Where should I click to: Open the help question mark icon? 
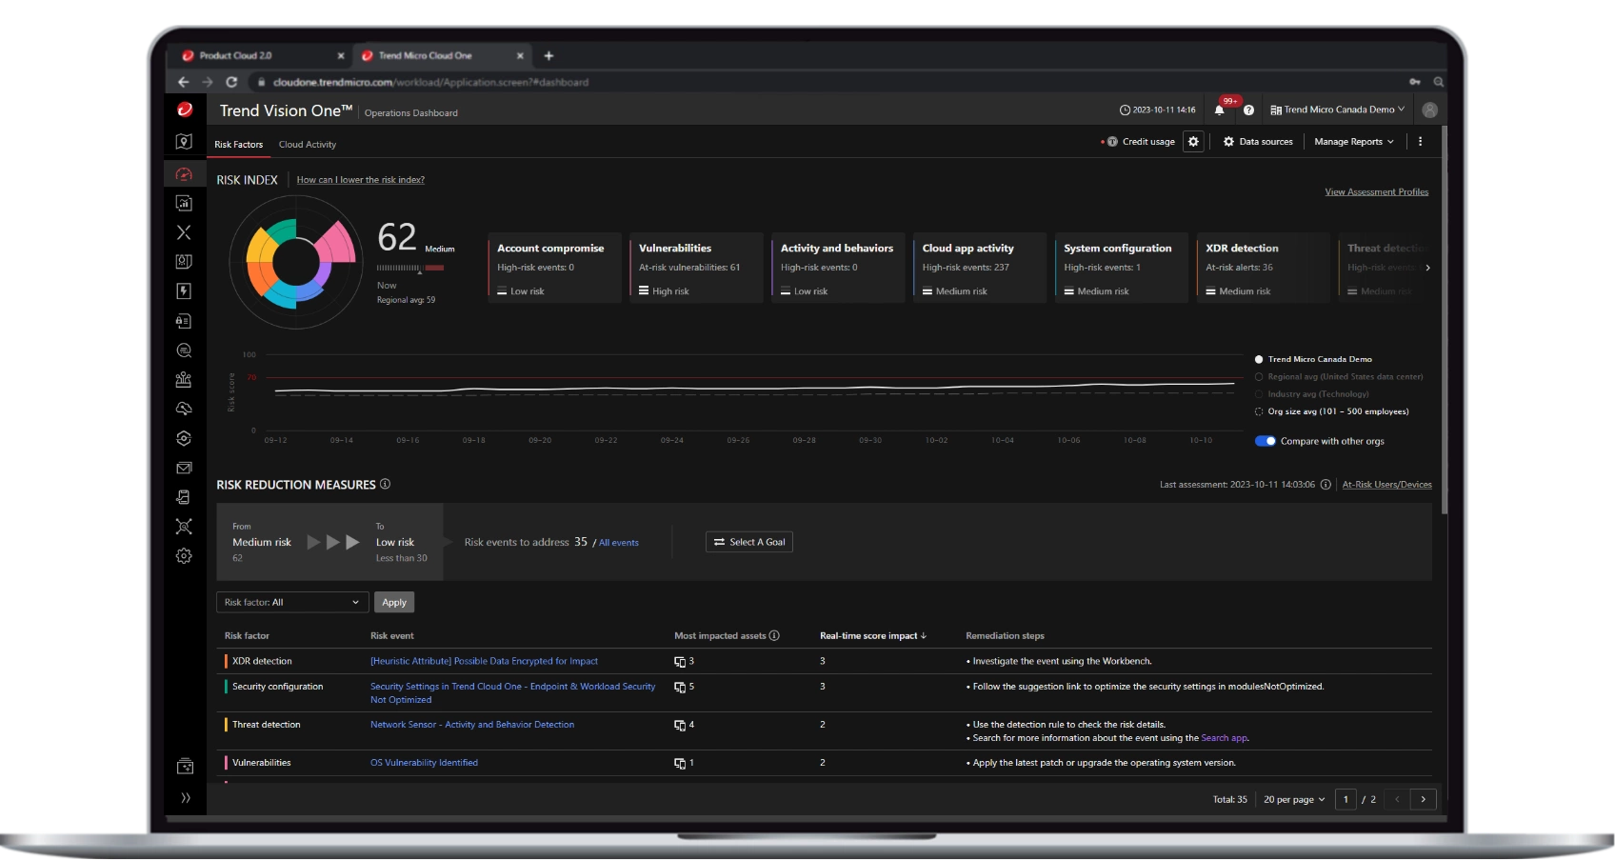(x=1248, y=110)
